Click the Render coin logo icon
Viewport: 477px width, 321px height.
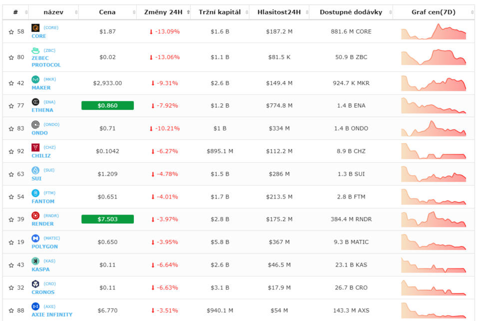click(x=35, y=215)
